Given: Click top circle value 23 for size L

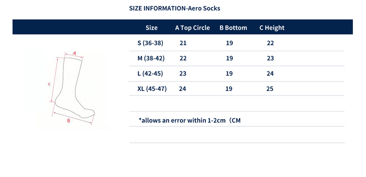Looking at the screenshot, I should tap(183, 74).
